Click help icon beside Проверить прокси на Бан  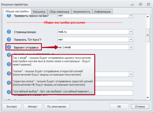[x=9, y=15]
